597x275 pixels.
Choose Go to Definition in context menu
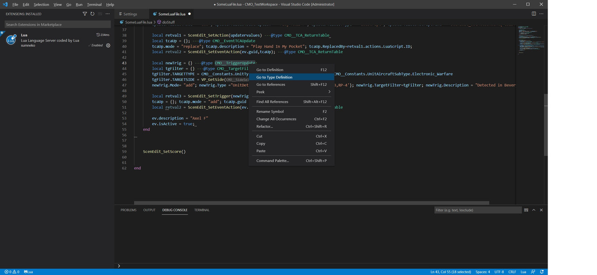click(292, 70)
